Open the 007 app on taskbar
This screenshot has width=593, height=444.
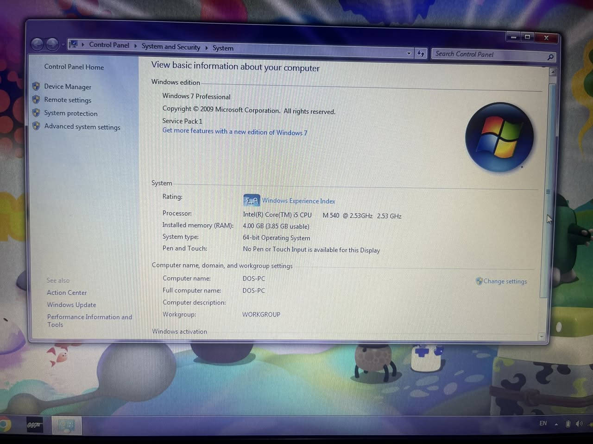point(34,425)
